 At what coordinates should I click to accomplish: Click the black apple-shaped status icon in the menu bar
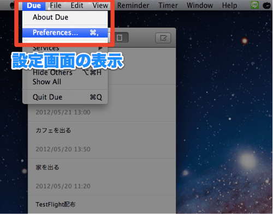[x=267, y=5]
